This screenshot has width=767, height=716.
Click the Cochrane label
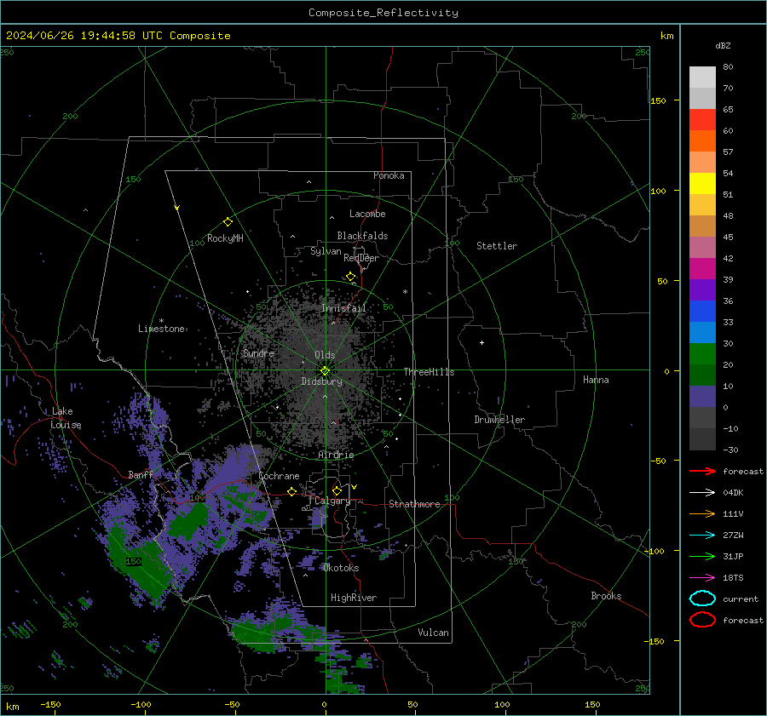tap(279, 476)
